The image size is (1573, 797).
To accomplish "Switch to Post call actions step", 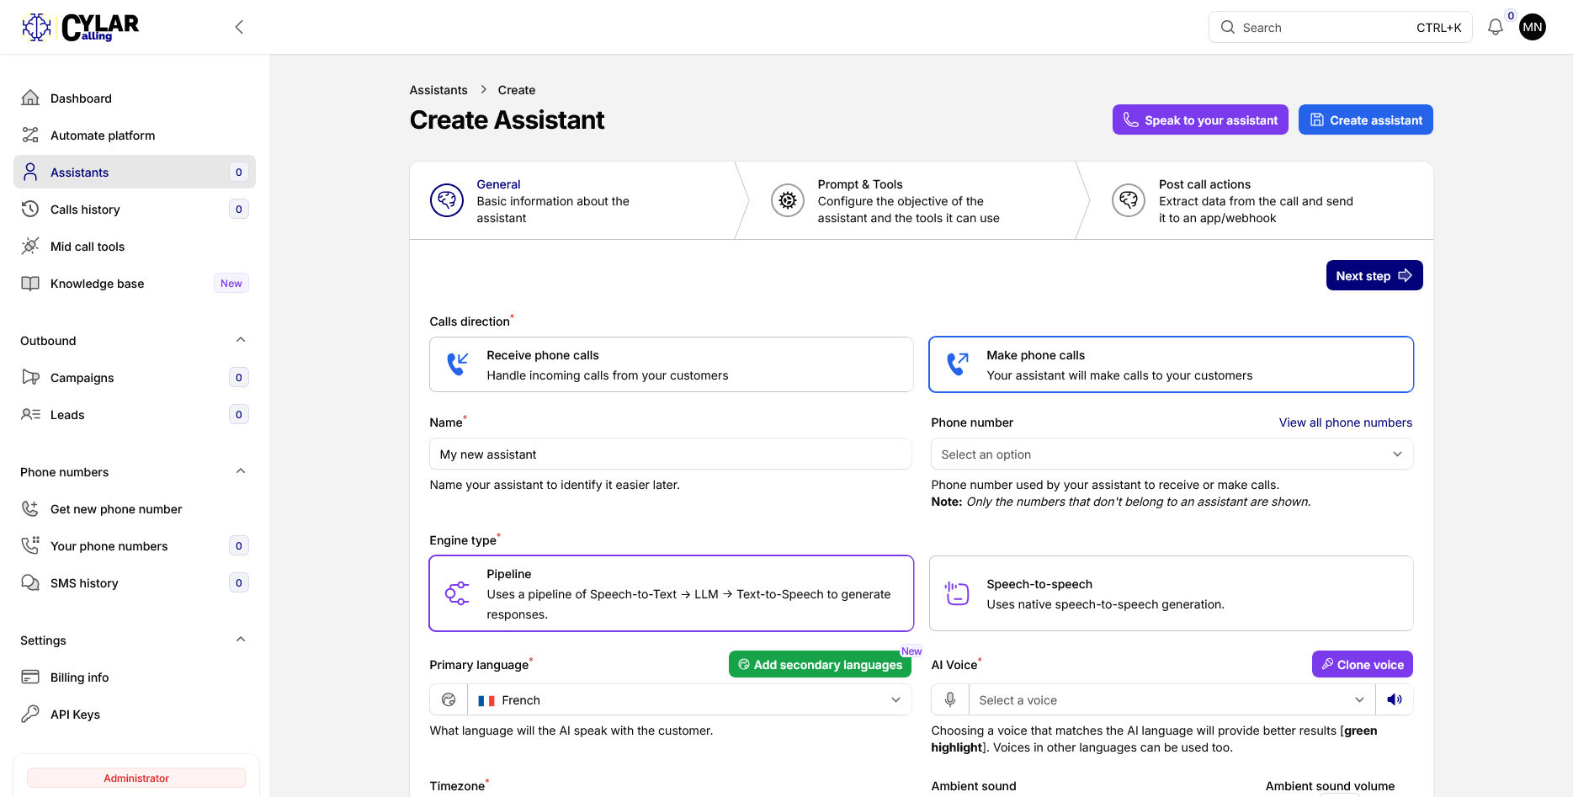I will [x=1254, y=200].
